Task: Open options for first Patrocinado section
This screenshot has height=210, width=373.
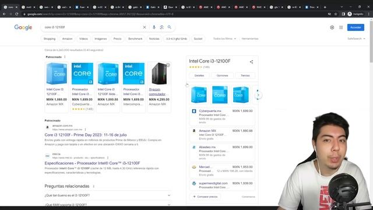Action: 65,57
